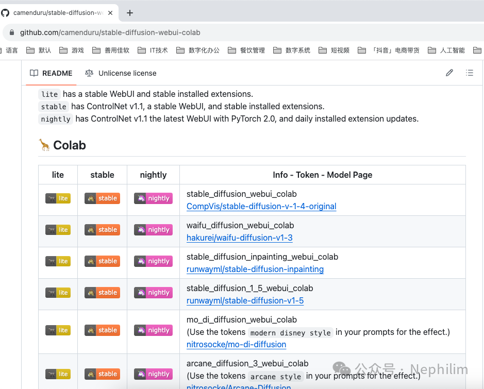Close the camenduru/stable-diffusion tab
The image size is (484, 389).
pos(110,13)
